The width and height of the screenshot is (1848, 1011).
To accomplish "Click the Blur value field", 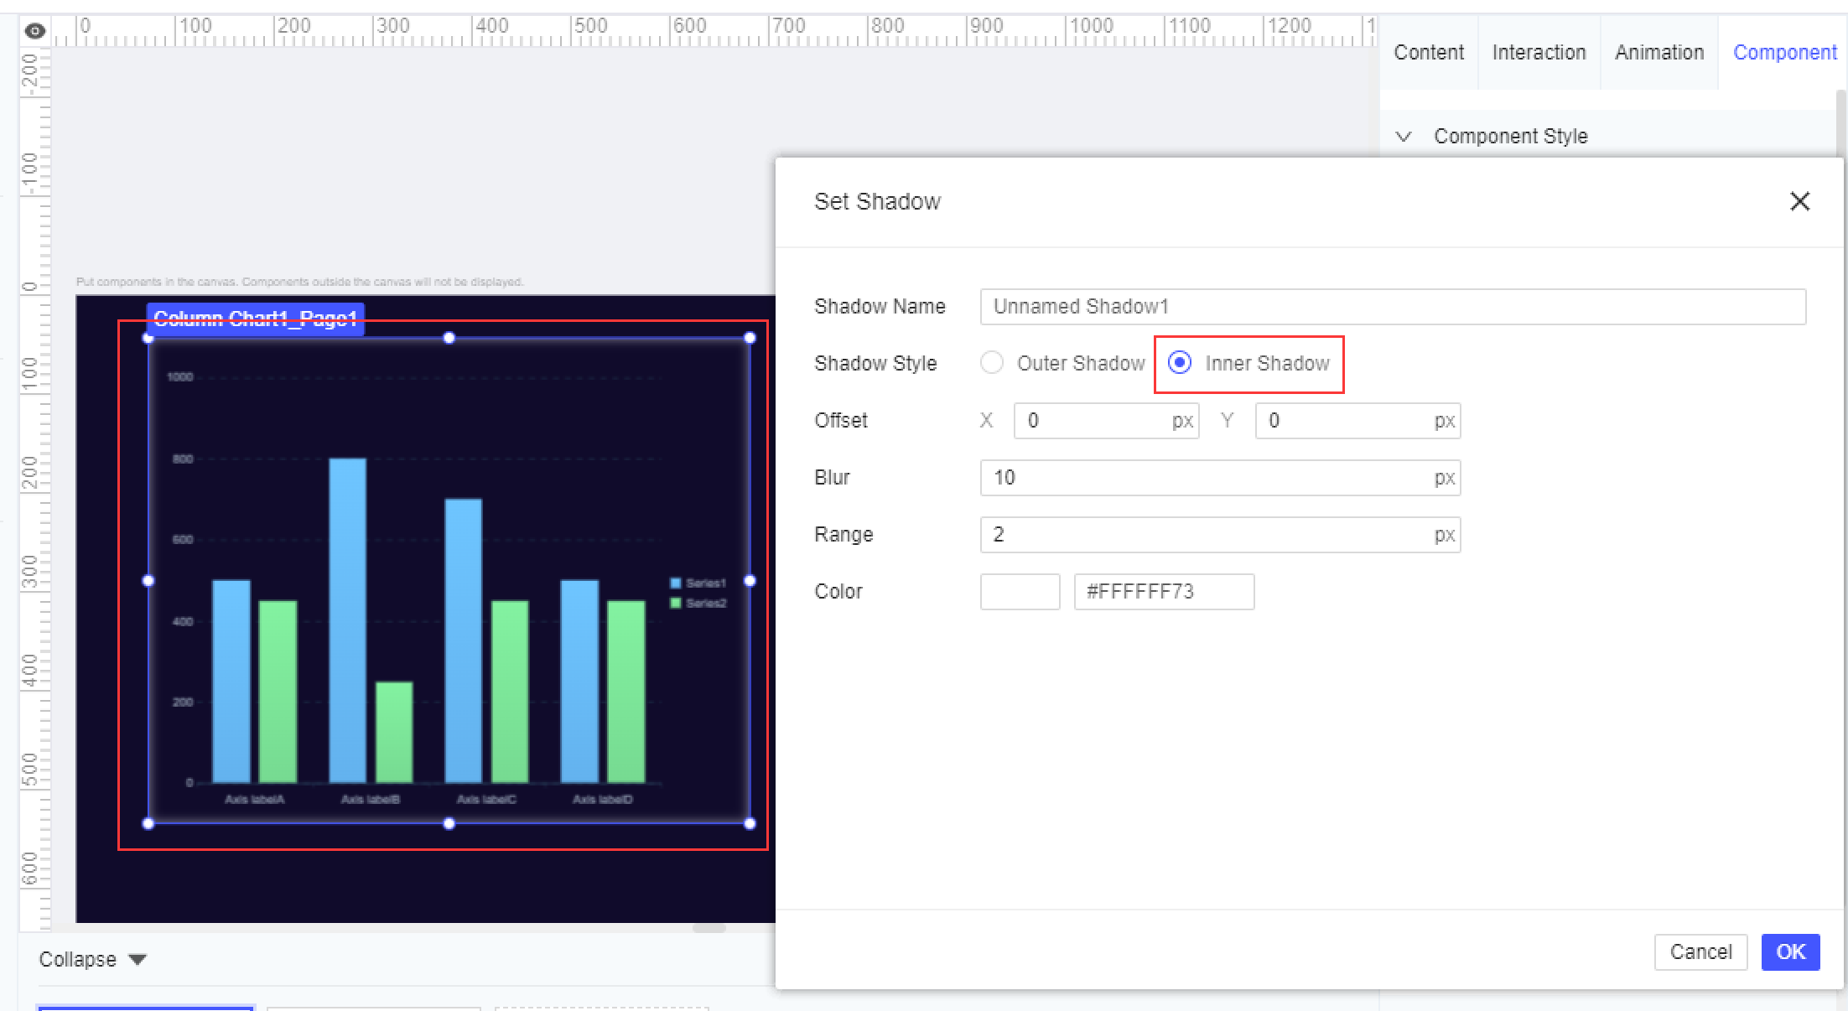I will pyautogui.click(x=1220, y=478).
